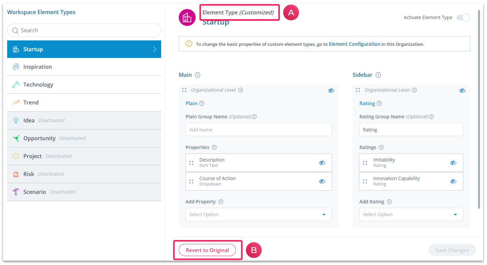The image size is (487, 265).
Task: Click the help icon next to Add Rating
Action: tap(389, 202)
